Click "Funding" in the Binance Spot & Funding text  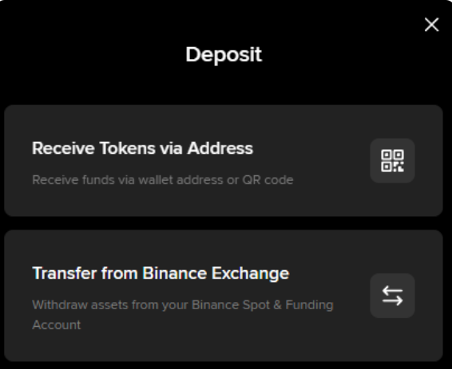pos(309,305)
